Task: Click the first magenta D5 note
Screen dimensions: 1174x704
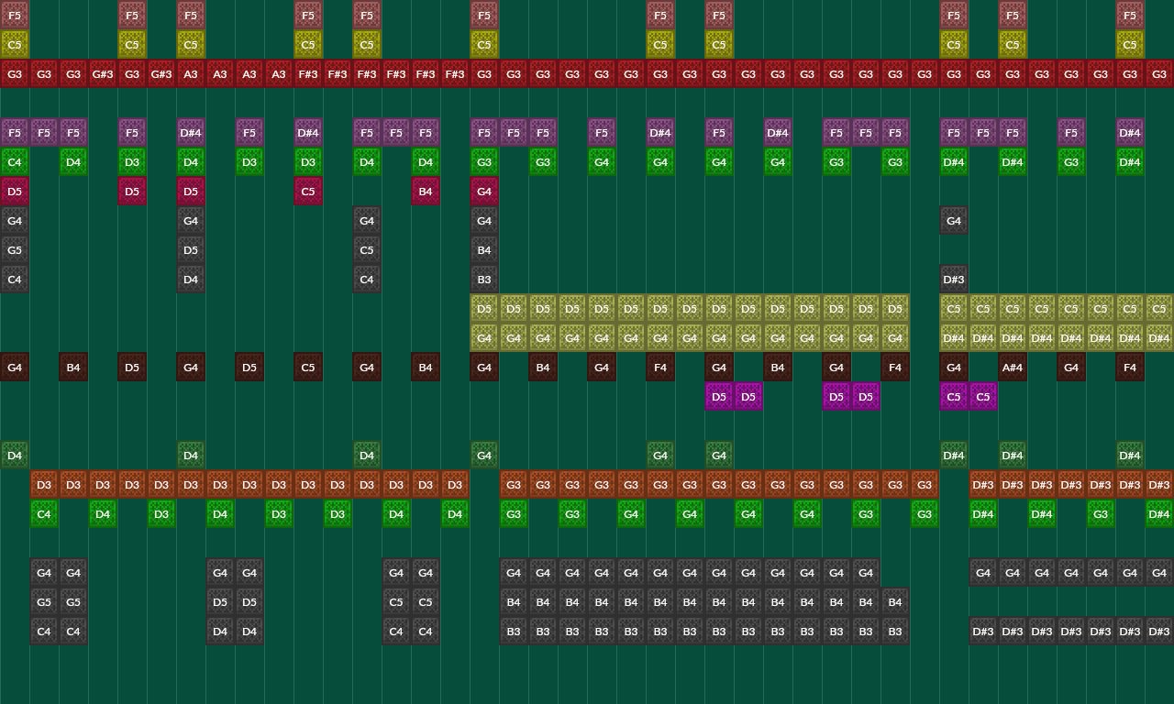Action: [719, 397]
